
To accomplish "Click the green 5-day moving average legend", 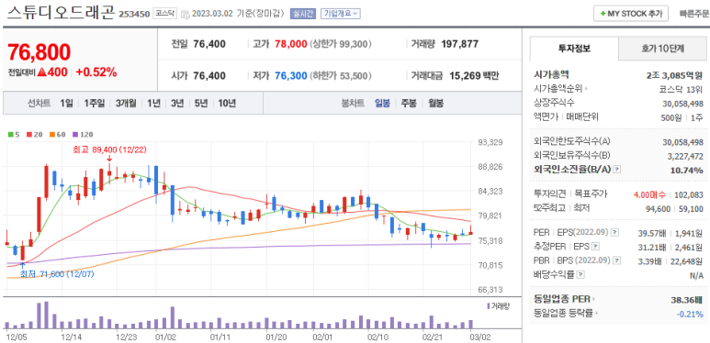I will [14, 134].
